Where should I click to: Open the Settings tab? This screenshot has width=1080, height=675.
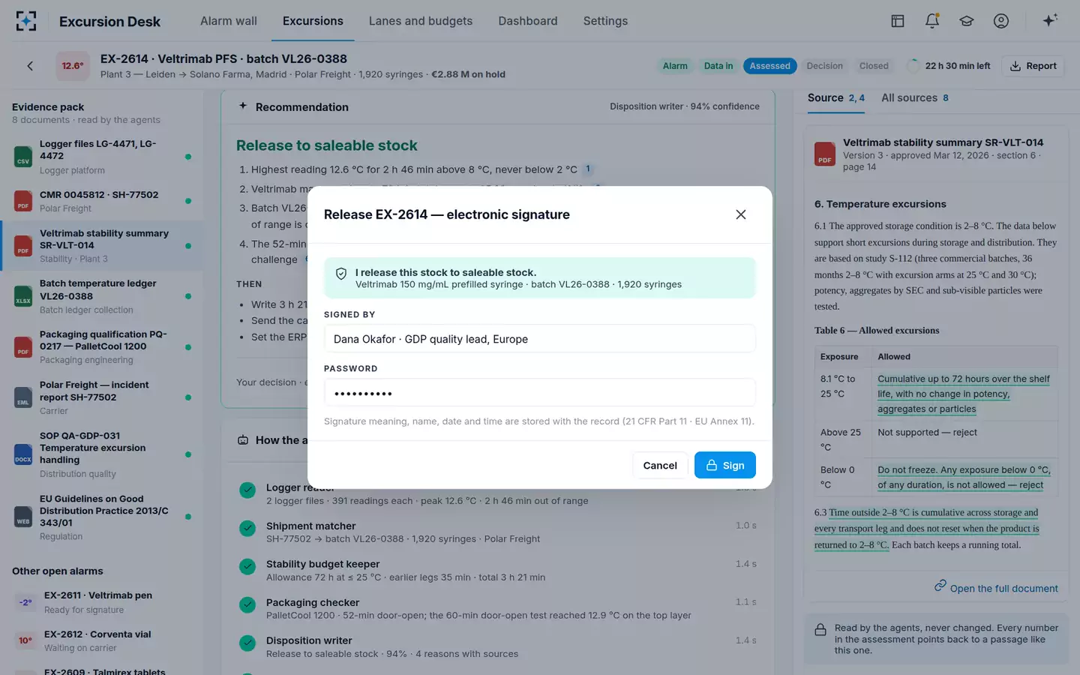605,21
